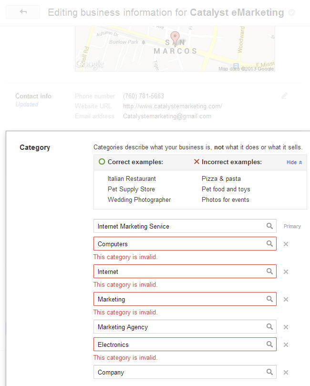The width and height of the screenshot is (310, 386).
Task: Hide the category examples box
Action: [x=294, y=163]
